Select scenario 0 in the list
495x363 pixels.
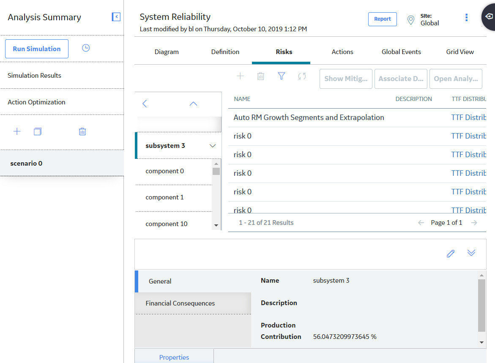pos(62,163)
